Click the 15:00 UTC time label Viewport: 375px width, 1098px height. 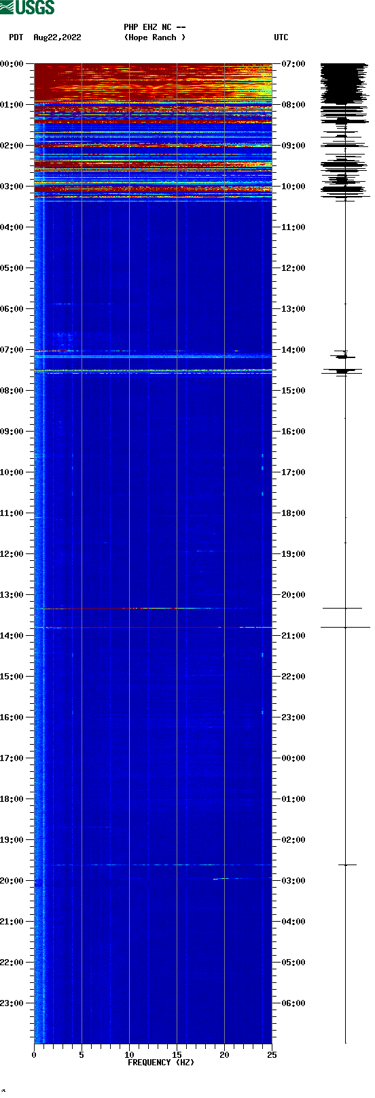pos(293,391)
